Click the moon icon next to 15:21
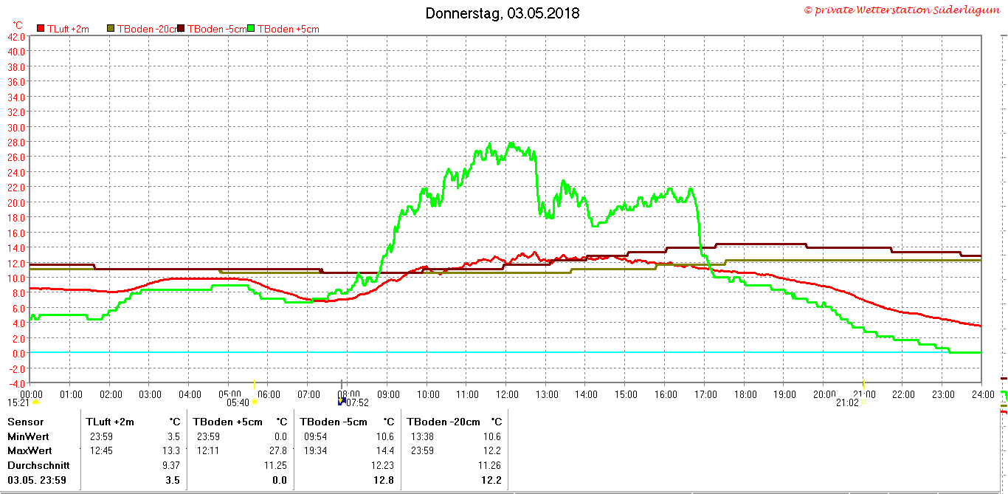 point(35,402)
